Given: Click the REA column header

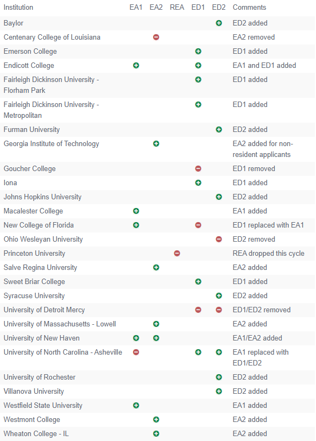Looking at the screenshot, I should click(177, 7).
